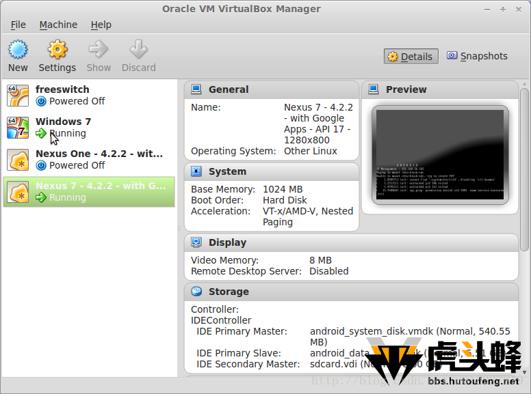Click the 'IDE Primary Slave:' label
Screen dimensions: 531x394
pos(239,353)
